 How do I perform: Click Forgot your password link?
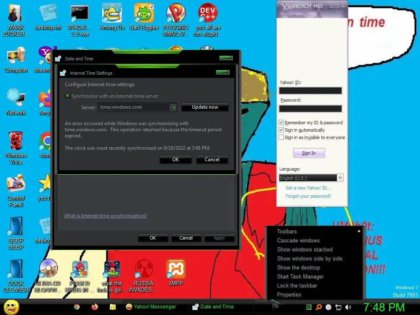coord(308,196)
